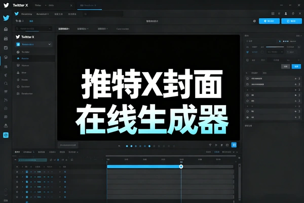Click the triangle warning icon in left sidebar
This screenshot has height=203, width=304.
click(x=6, y=125)
